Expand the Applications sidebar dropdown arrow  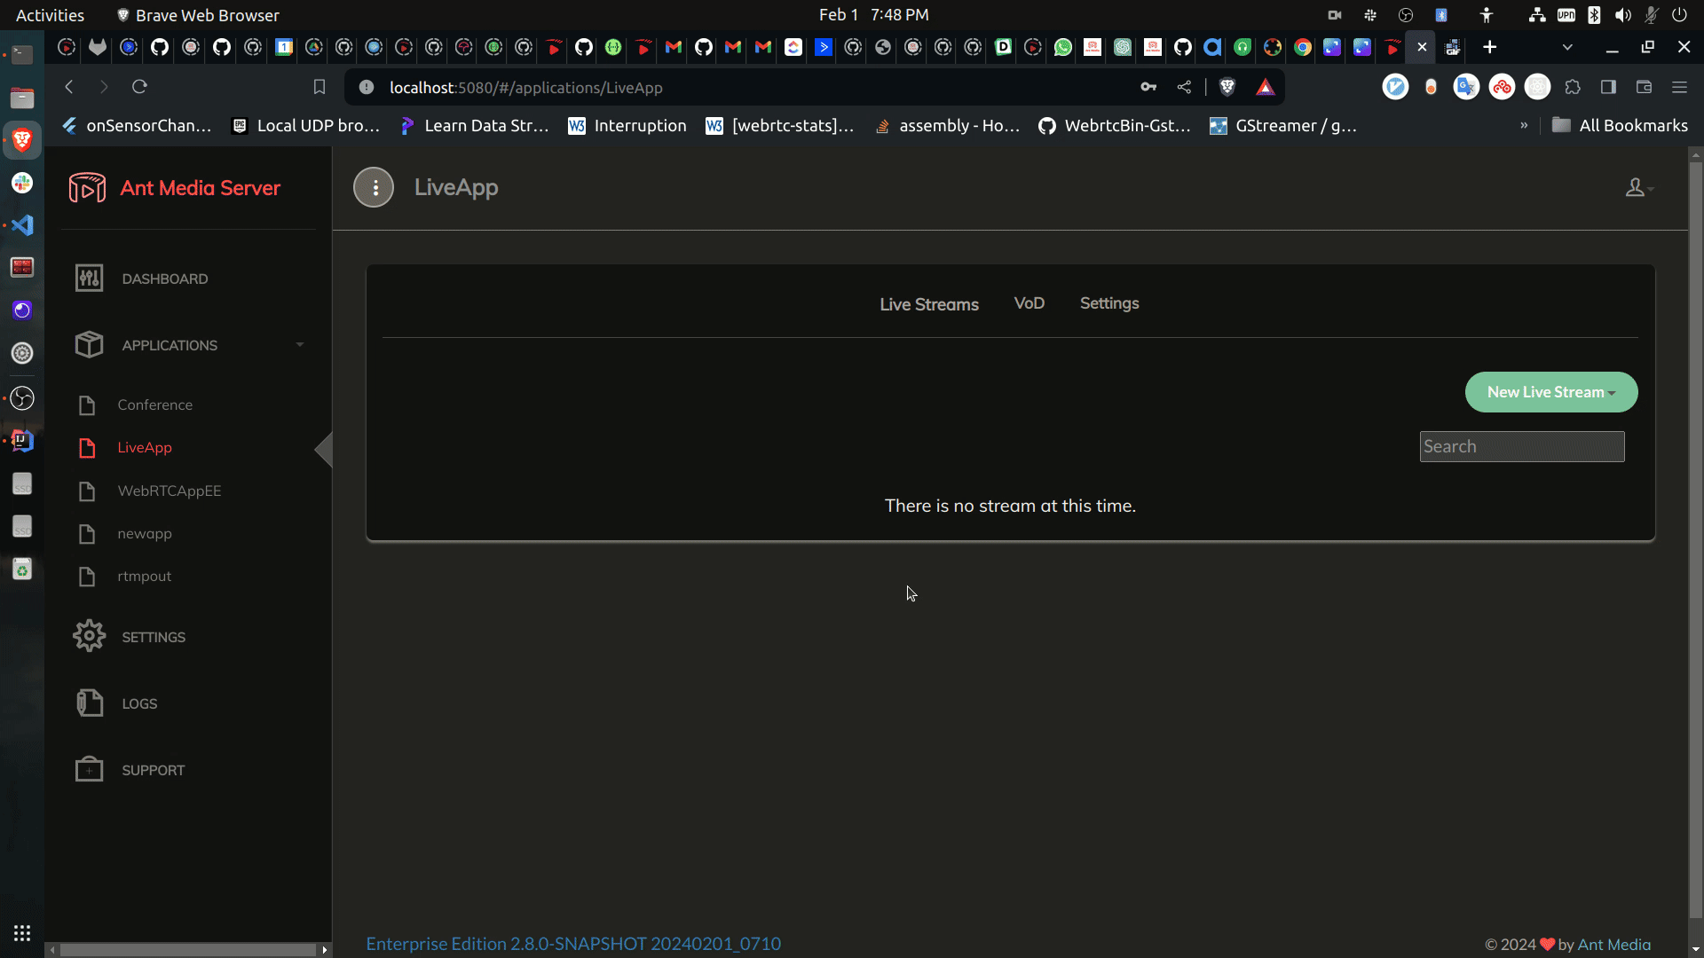pos(300,345)
